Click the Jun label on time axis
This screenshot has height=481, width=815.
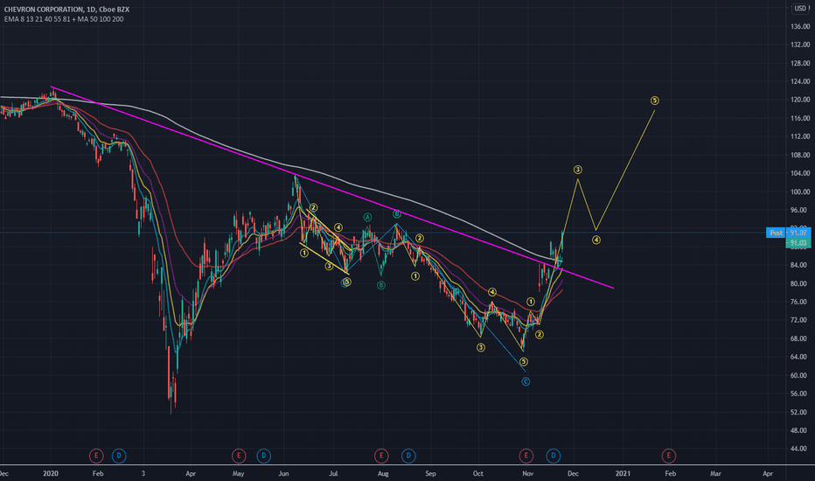click(x=284, y=473)
